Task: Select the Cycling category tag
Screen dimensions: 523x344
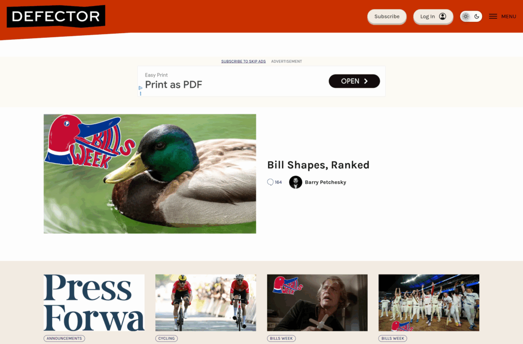Action: (x=167, y=338)
